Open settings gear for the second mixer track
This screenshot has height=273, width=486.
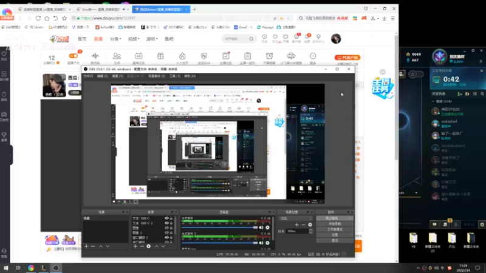click(x=267, y=243)
